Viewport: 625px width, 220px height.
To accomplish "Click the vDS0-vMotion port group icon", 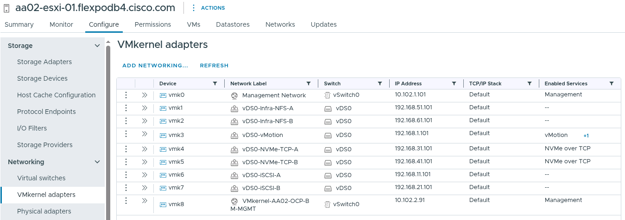I will tap(234, 135).
